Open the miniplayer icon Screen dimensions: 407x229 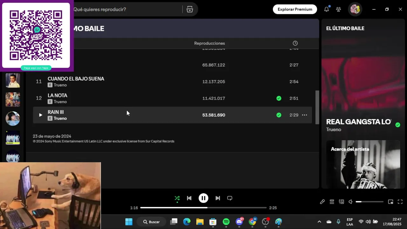[390, 202]
